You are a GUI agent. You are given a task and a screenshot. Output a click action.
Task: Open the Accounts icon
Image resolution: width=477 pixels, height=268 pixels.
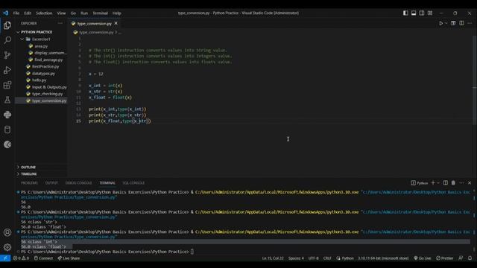7,232
